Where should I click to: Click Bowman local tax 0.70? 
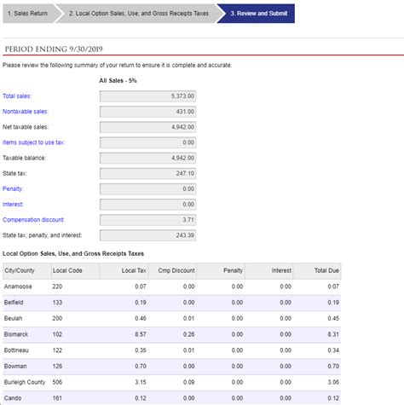[x=141, y=366]
